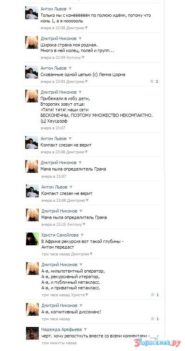Click the Здоровенка.ру watermark logo
This screenshot has height=351, width=185.
[157, 343]
